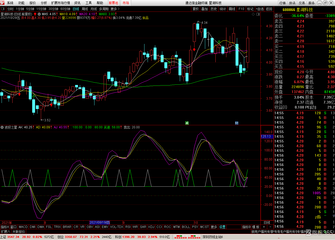Switch to the 月线 period

93,9
